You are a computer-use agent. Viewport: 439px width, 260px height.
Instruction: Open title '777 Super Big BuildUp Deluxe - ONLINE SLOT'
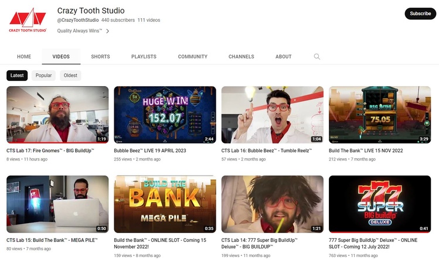tap(373, 244)
